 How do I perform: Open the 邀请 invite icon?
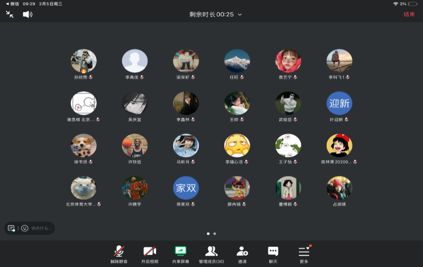(x=242, y=252)
